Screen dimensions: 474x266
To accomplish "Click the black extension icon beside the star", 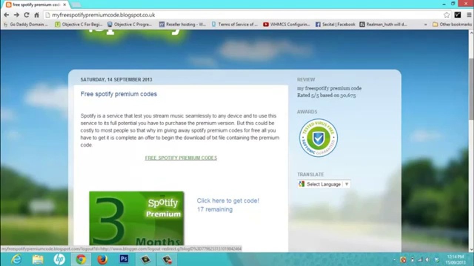I will point(458,15).
